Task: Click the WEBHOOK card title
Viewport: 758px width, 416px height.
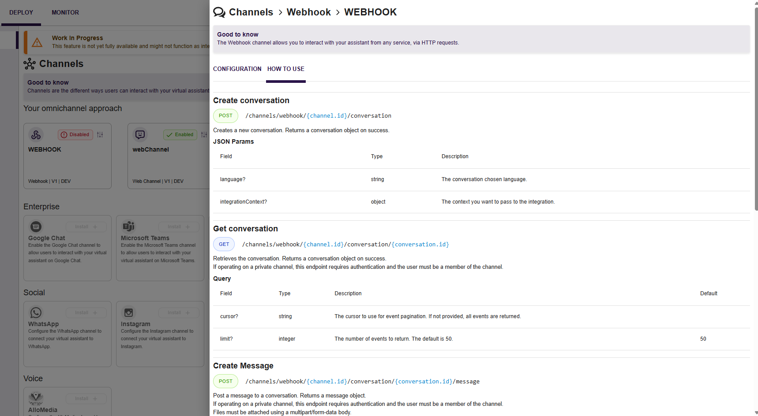Action: pos(45,150)
